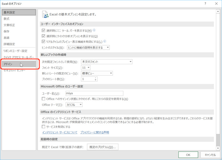
Task: Check the Office サインイン状態にかかわらず option
Action: [43, 99]
